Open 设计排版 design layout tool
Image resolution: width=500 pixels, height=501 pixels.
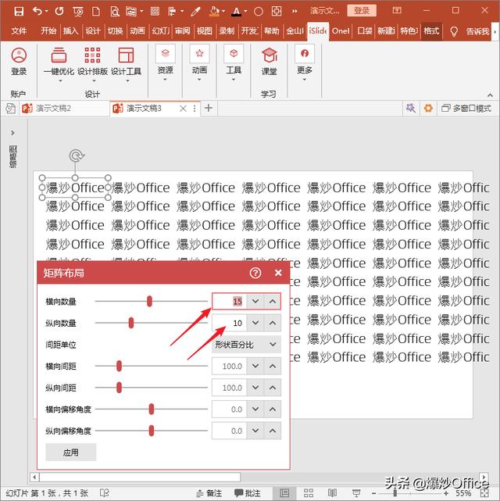click(93, 65)
